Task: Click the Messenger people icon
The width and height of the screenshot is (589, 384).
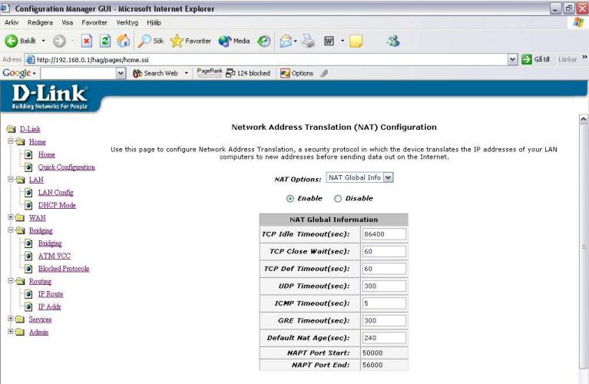Action: 393,41
